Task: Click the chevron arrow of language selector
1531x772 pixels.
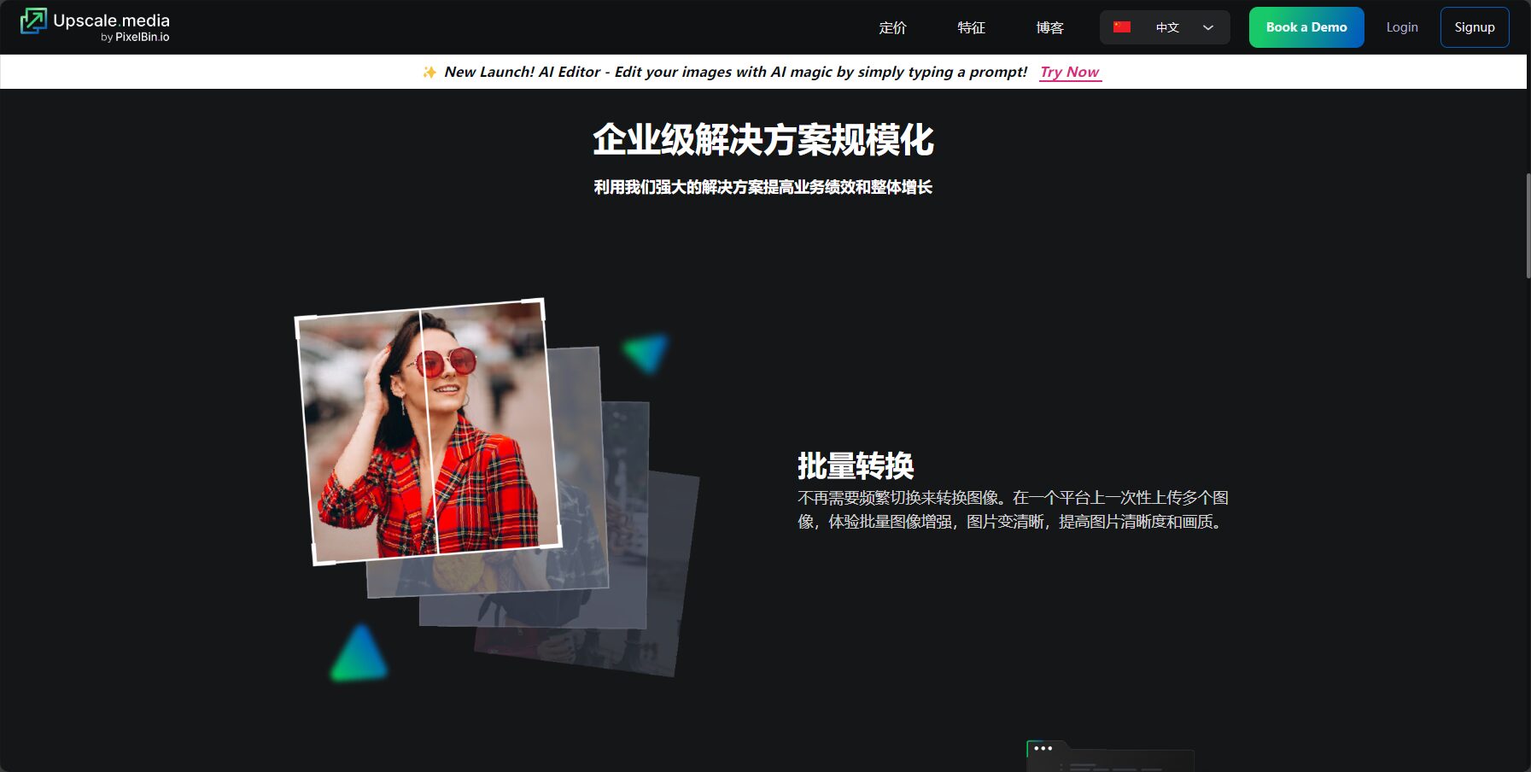Action: point(1208,27)
